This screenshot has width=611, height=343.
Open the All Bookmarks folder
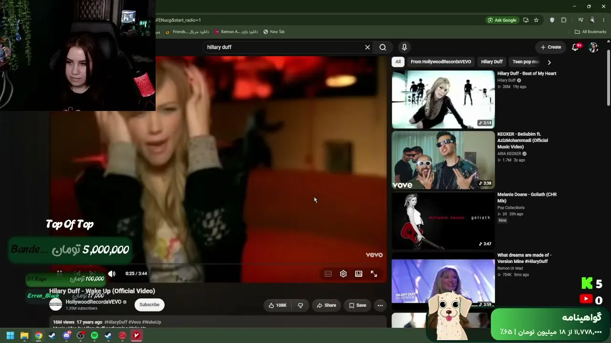590,32
